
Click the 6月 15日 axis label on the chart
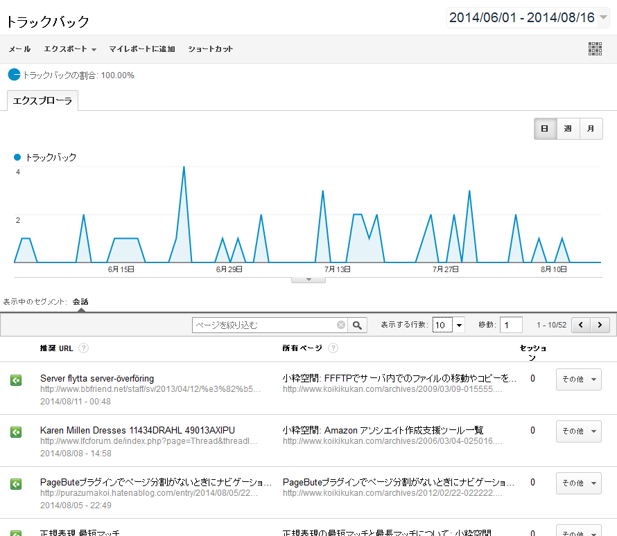[x=121, y=269]
